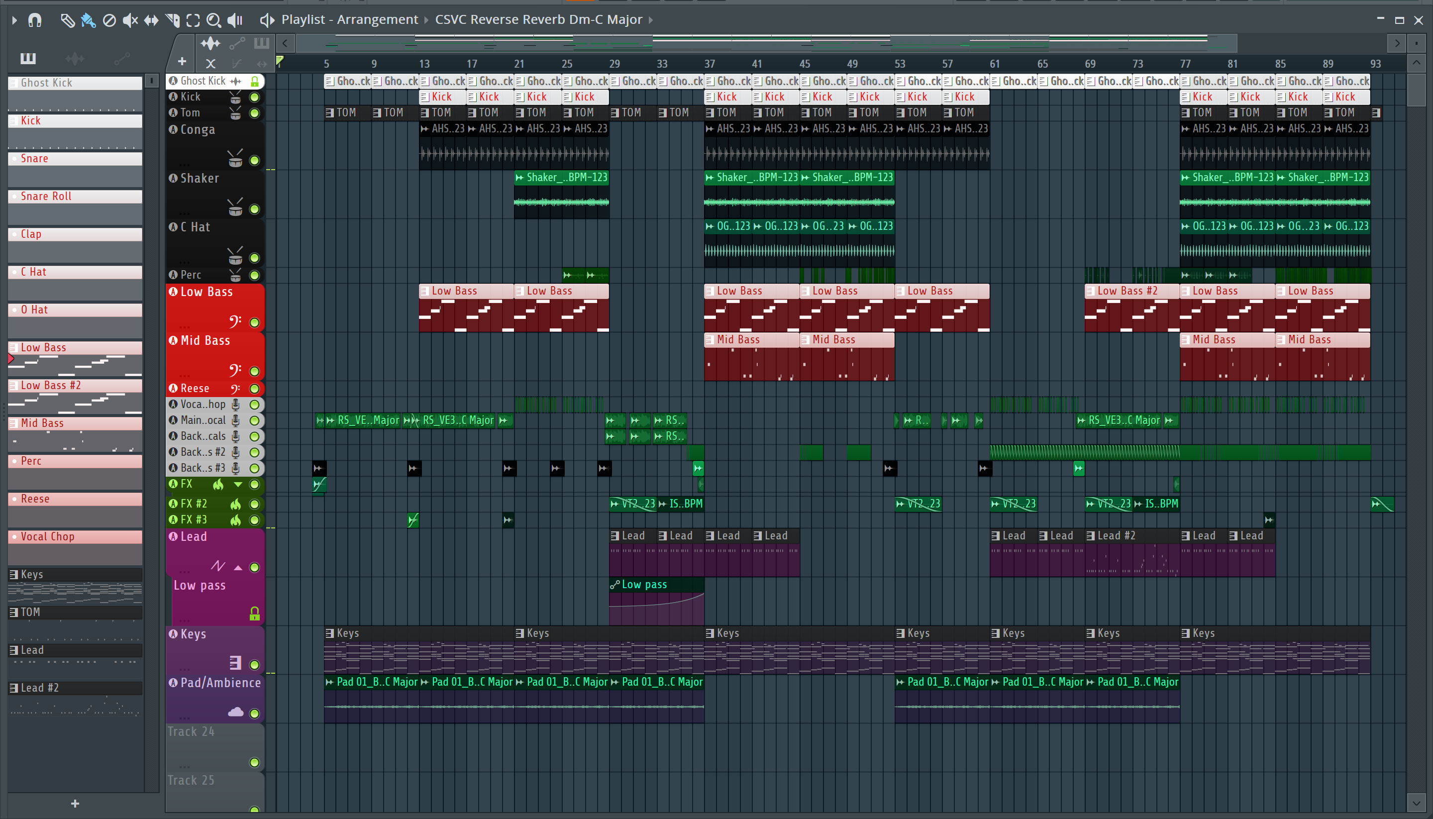Select the Paint brush tool
Screen dimensions: 1433x819
88,21
